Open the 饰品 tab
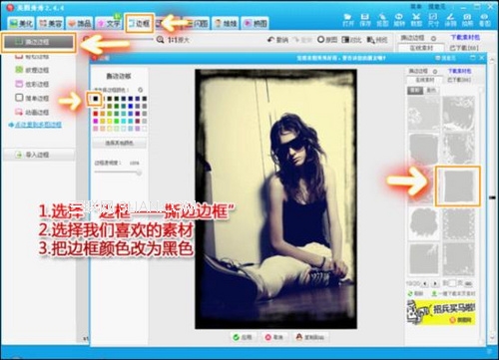Screen dimensions: 499x360 click(x=79, y=23)
